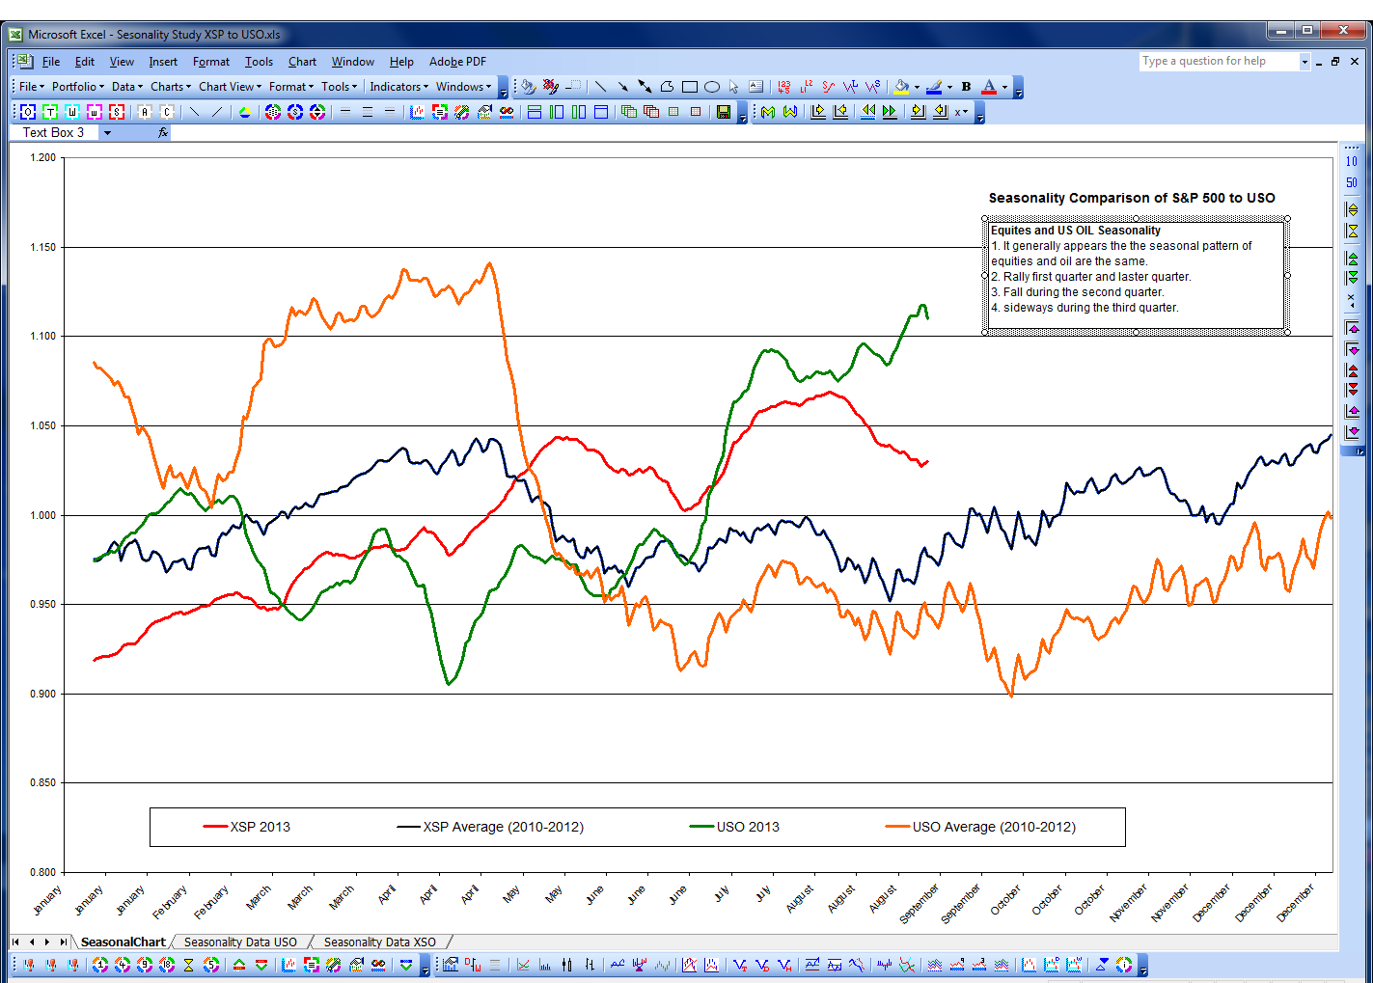Select the line drawing tool
This screenshot has height=983, width=1373.
600,87
